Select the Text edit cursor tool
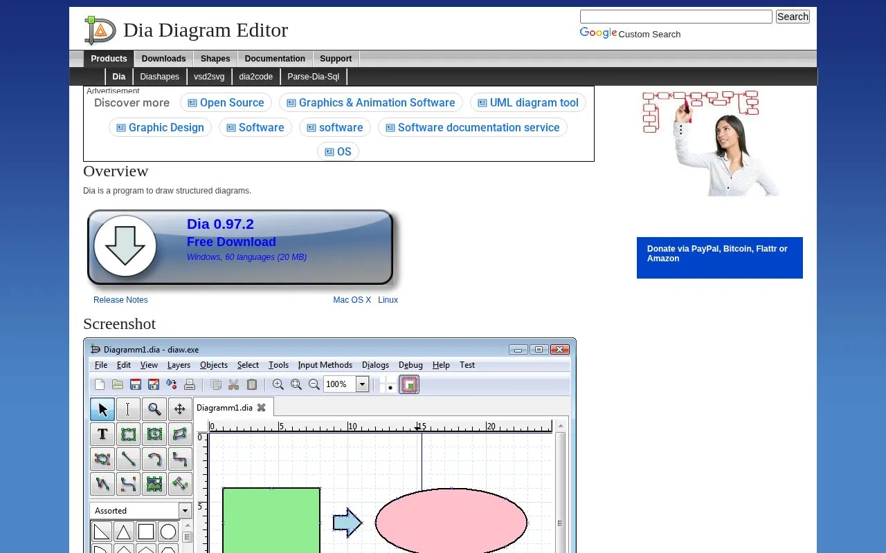The width and height of the screenshot is (886, 553). [128, 409]
